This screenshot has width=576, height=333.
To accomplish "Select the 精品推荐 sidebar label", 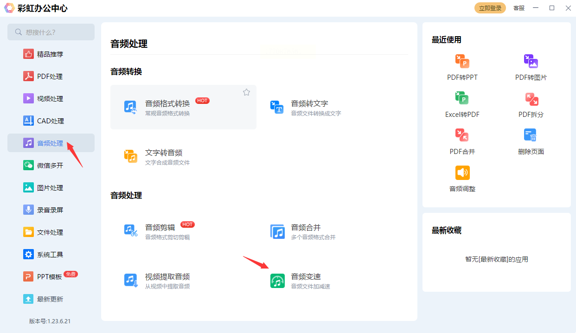I will [50, 54].
